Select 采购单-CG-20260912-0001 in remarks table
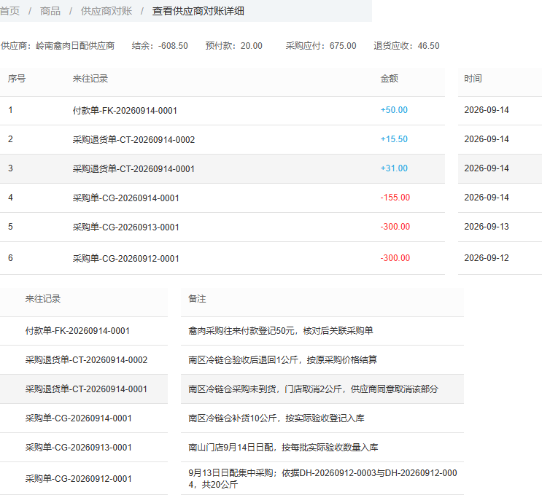 point(79,479)
